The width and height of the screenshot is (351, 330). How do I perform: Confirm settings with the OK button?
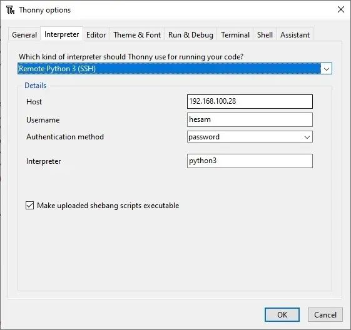[282, 314]
